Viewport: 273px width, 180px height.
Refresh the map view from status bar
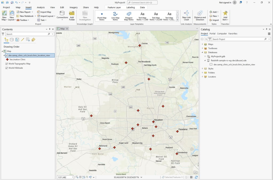click(196, 177)
